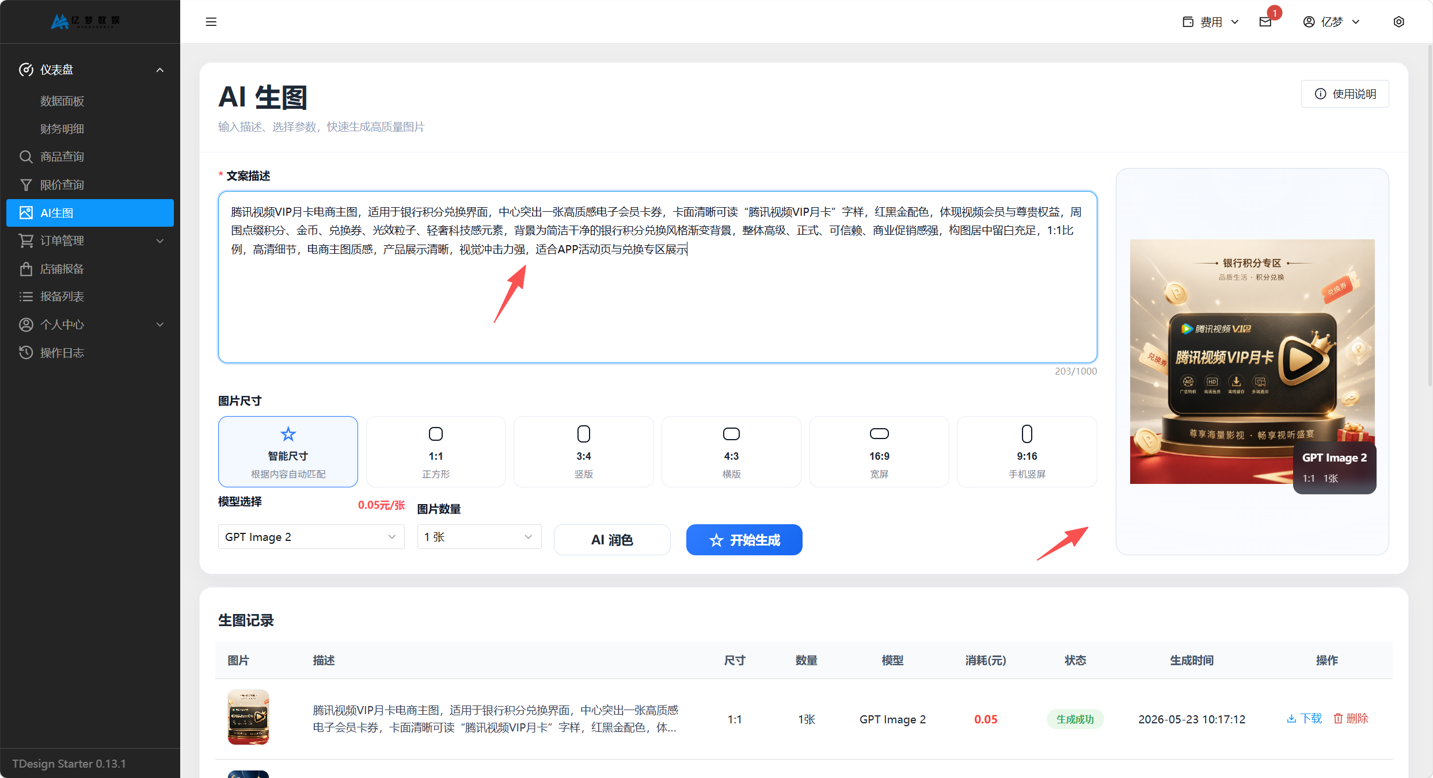Viewport: 1433px width, 778px height.
Task: Click the 203/1000 character counter
Action: click(1075, 371)
